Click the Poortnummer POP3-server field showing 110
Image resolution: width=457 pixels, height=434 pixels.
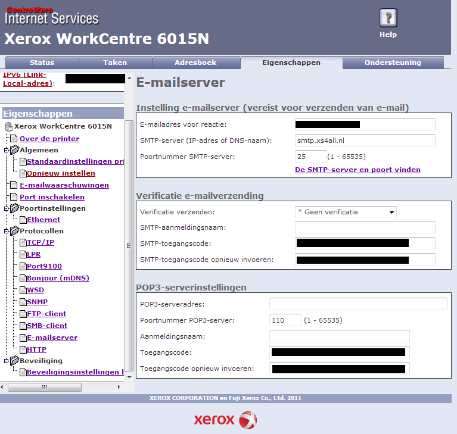(x=285, y=320)
